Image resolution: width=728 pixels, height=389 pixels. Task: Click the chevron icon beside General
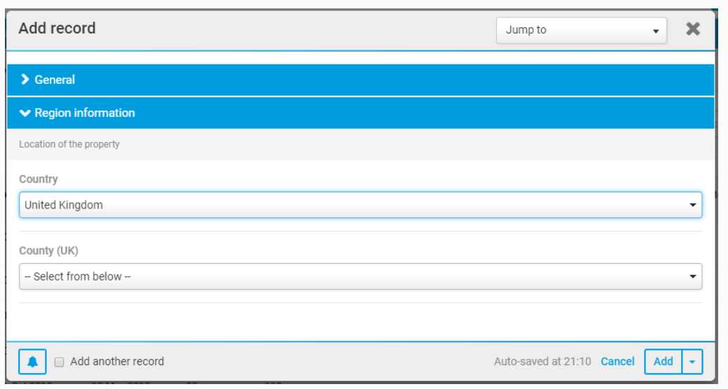[26, 80]
